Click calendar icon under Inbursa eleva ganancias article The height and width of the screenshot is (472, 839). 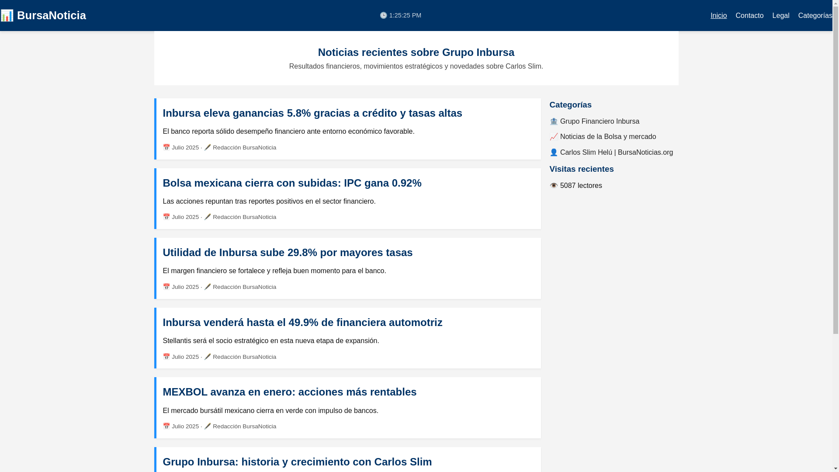(166, 147)
